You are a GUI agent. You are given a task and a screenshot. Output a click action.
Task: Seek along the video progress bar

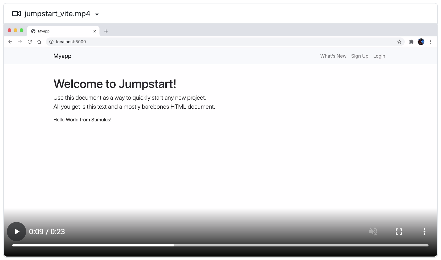(220, 245)
